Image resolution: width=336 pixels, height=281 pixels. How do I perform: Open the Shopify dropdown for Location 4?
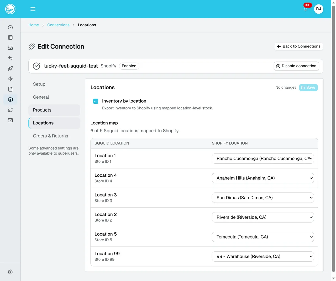(x=263, y=178)
